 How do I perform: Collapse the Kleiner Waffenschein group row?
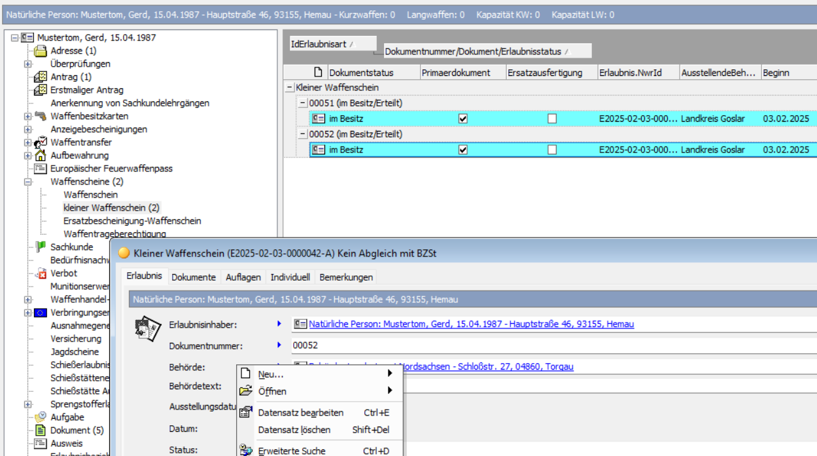tap(290, 88)
